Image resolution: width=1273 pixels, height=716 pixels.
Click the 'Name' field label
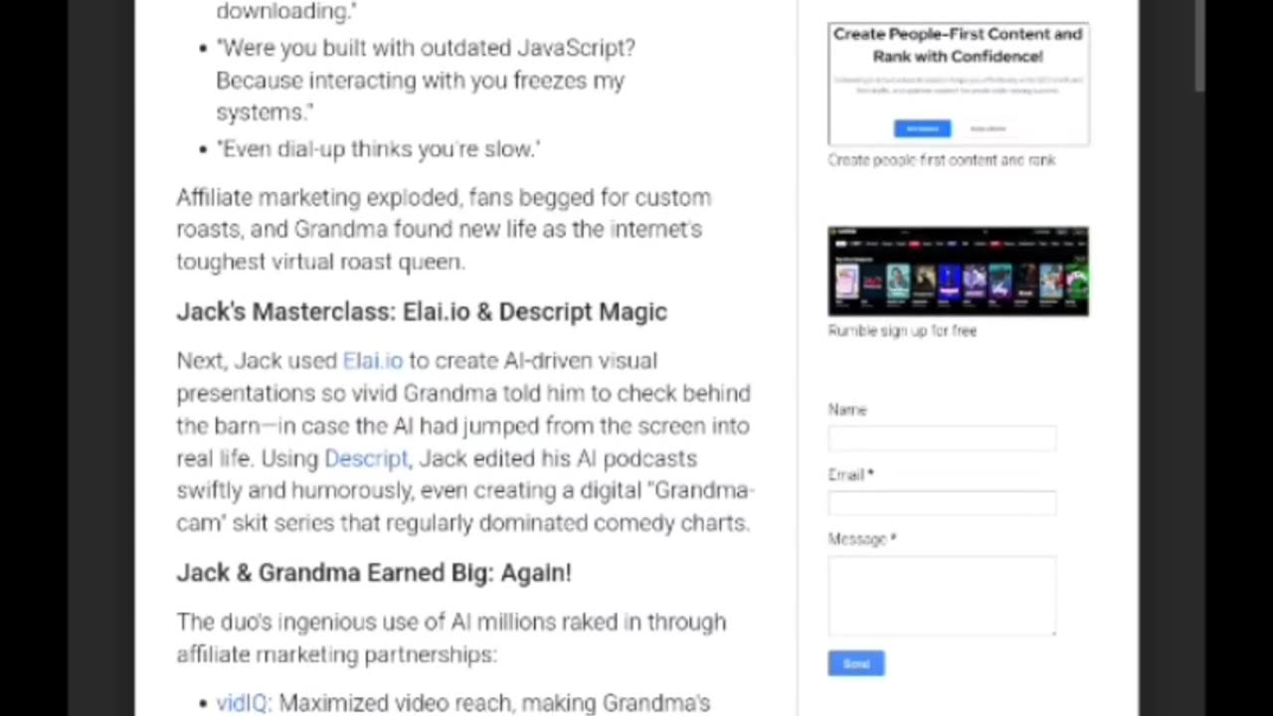[847, 410]
